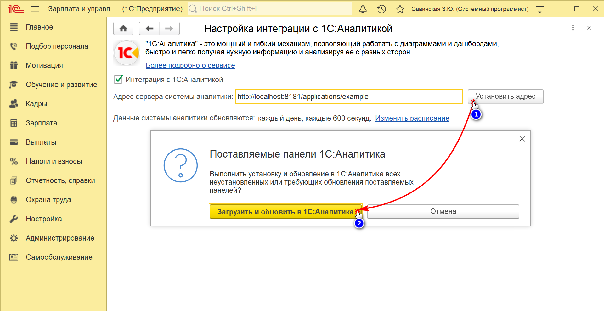The image size is (604, 311).
Task: Open favorites star icon
Action: [x=400, y=9]
